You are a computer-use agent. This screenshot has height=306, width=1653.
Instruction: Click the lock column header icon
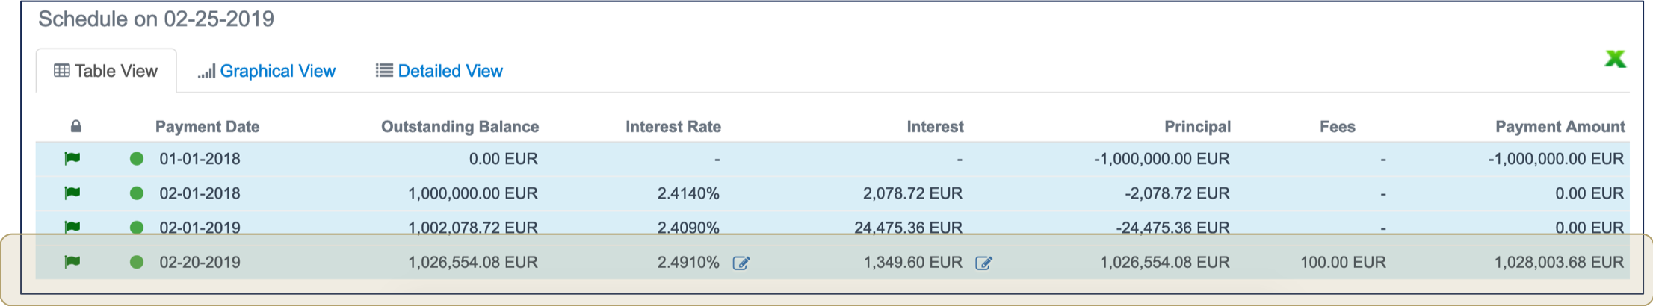click(75, 127)
